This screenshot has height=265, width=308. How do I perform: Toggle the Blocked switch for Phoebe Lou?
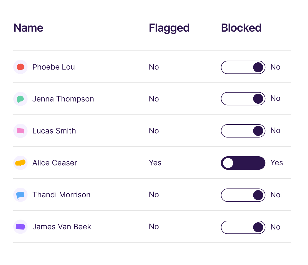point(243,67)
